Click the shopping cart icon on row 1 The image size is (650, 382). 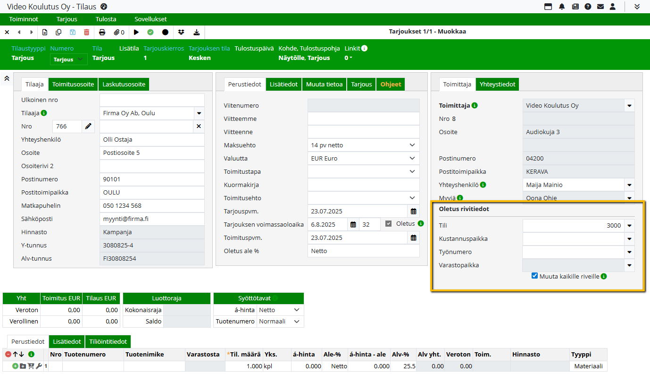click(31, 366)
